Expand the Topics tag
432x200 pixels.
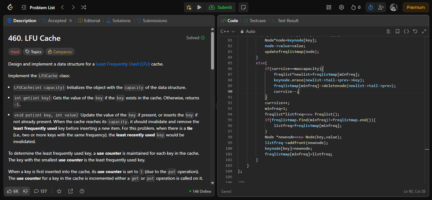point(33,52)
